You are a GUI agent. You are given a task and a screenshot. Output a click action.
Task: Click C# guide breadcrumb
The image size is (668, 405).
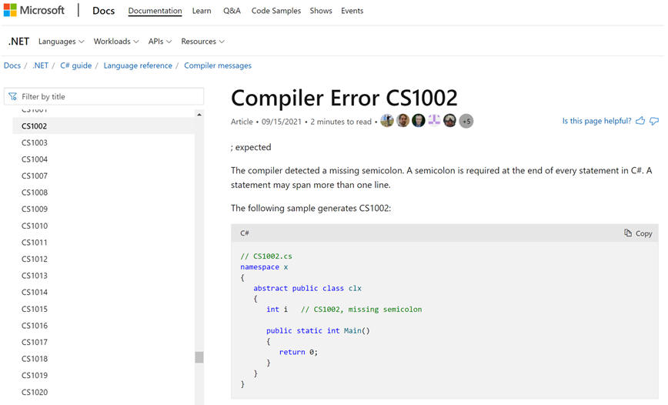pos(76,65)
